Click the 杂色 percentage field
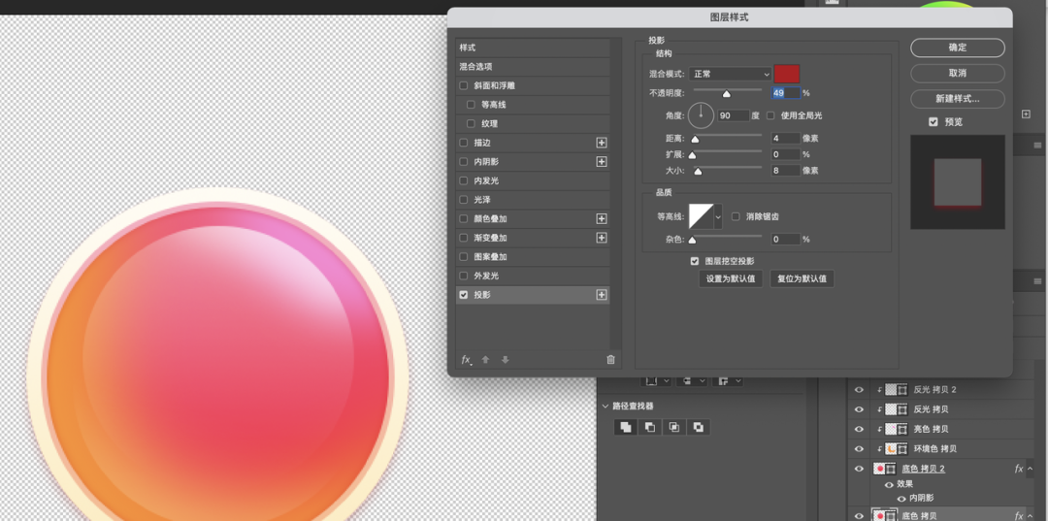The image size is (1048, 521). pos(785,239)
